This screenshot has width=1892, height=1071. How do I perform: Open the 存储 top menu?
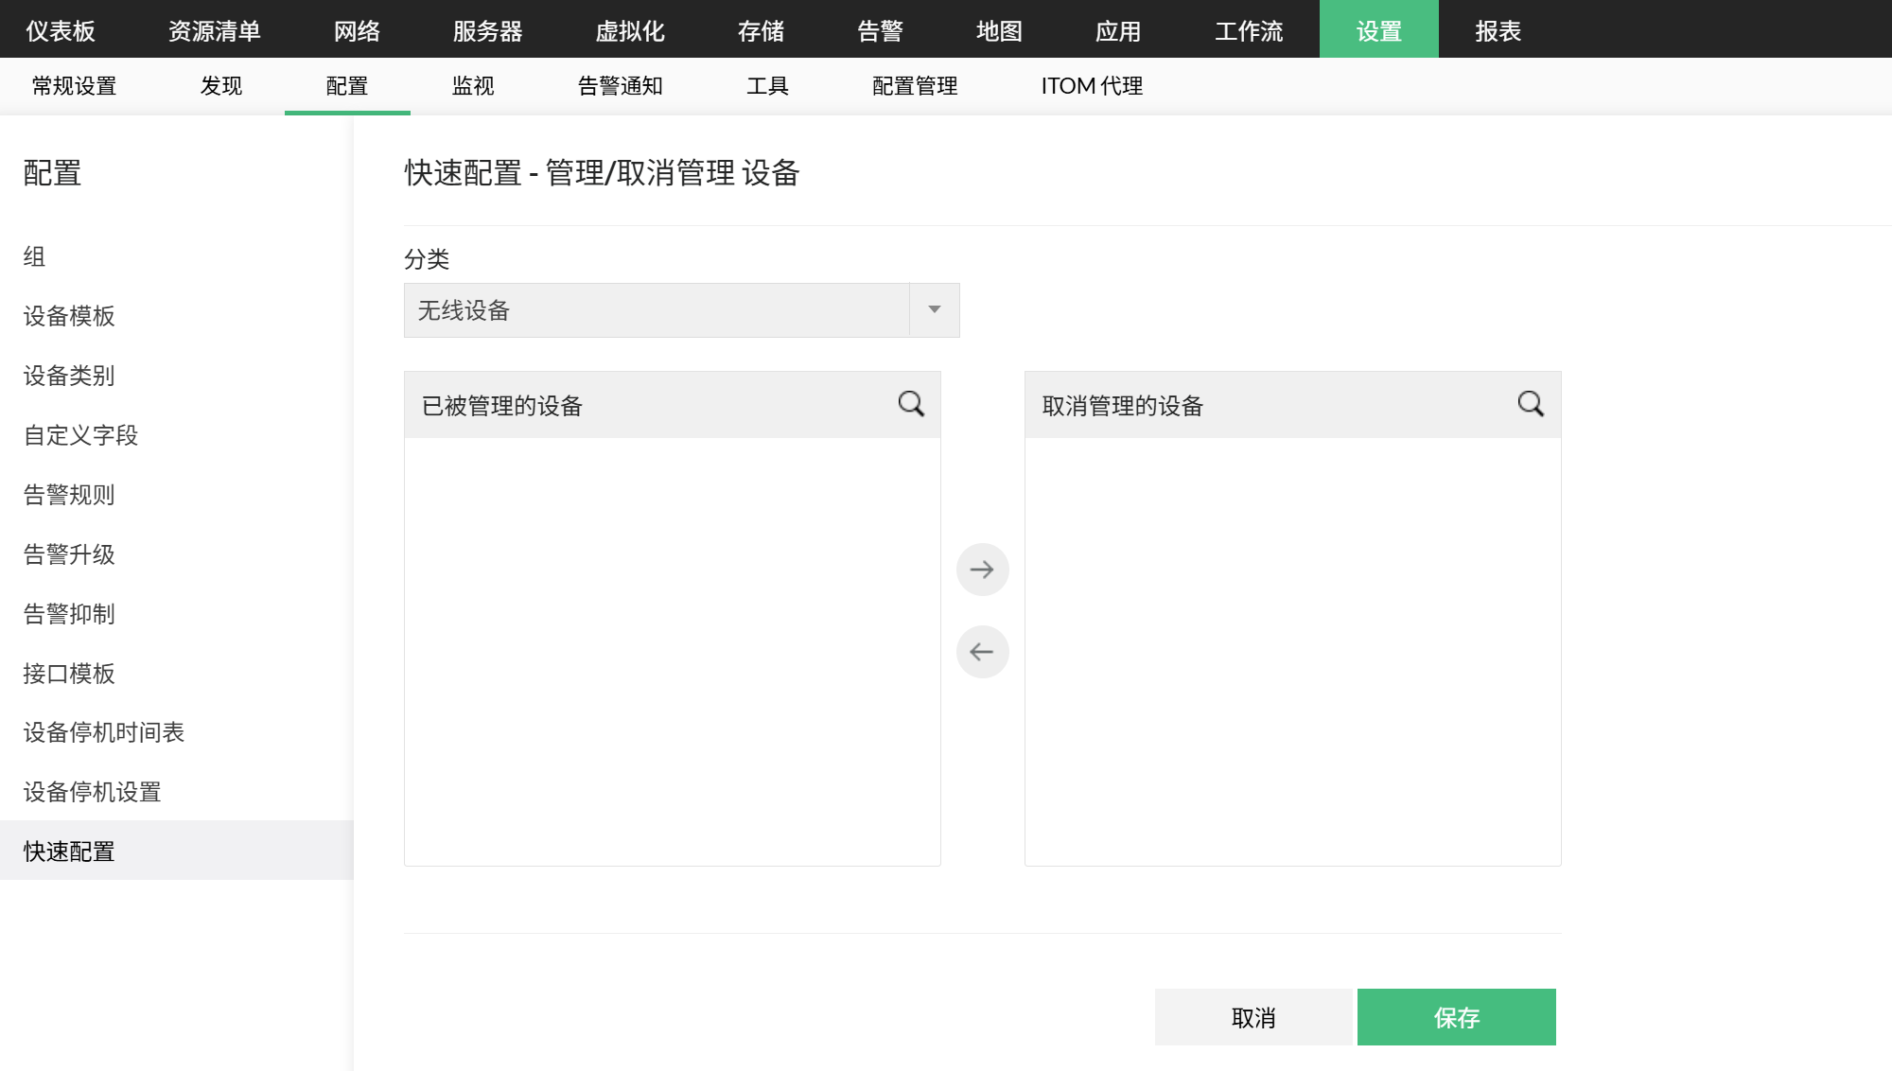(762, 30)
